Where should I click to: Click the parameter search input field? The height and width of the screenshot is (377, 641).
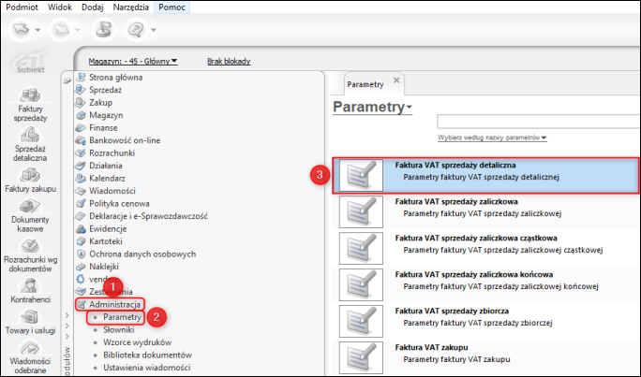(538, 122)
